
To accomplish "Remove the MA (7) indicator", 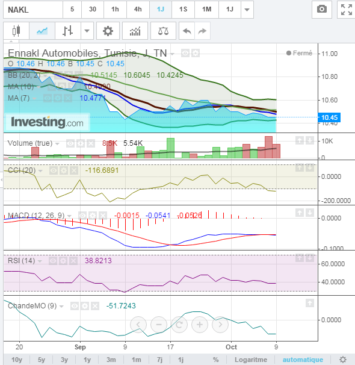I will [x=68, y=98].
